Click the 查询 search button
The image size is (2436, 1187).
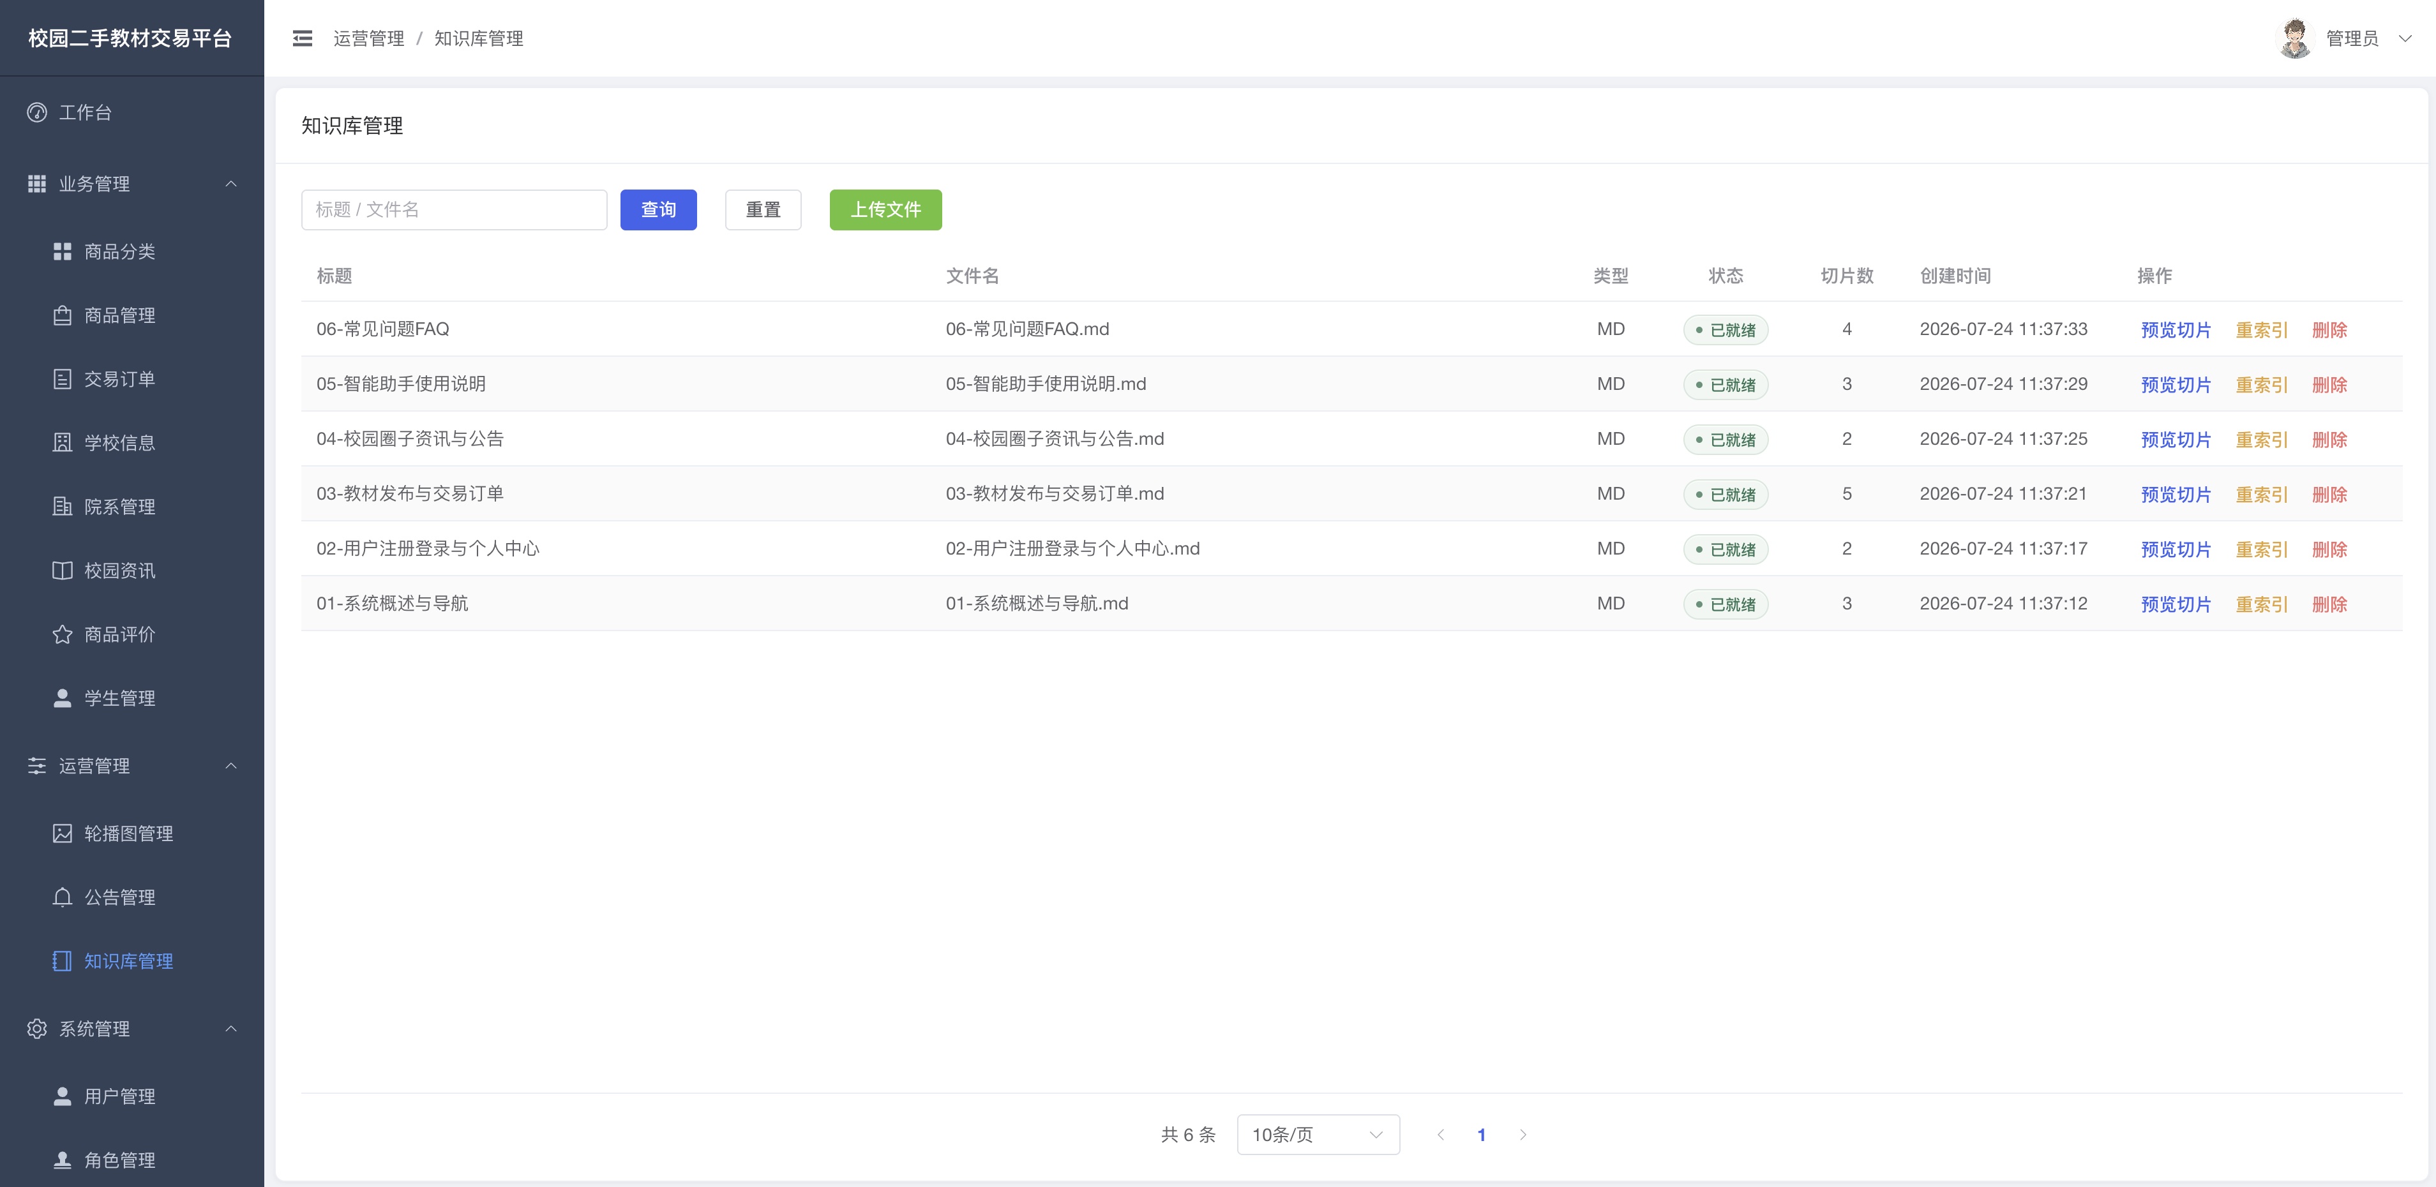click(658, 210)
